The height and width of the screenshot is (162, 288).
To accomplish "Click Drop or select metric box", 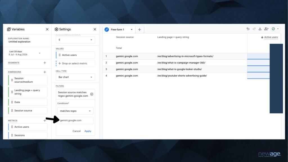I will pyautogui.click(x=75, y=63).
